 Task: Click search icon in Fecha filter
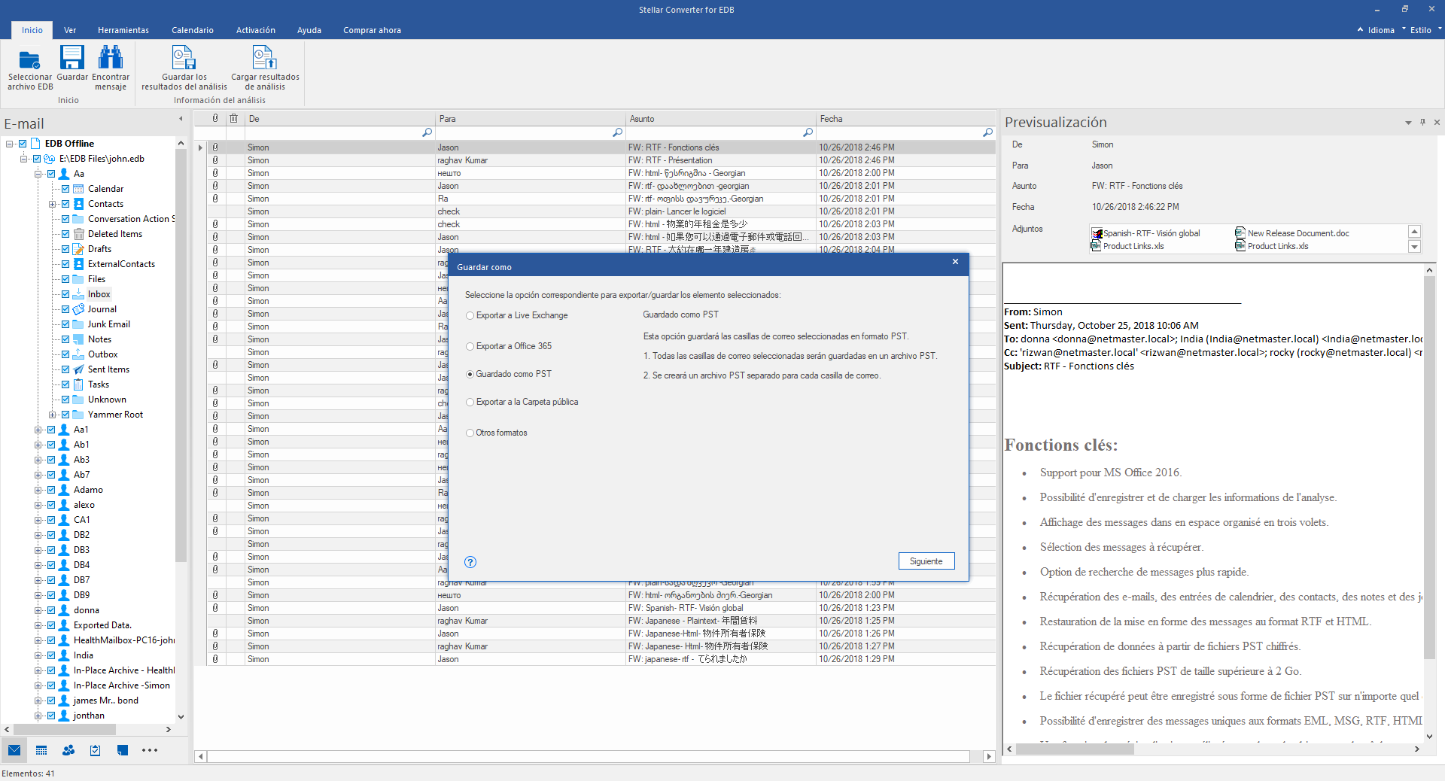click(987, 132)
